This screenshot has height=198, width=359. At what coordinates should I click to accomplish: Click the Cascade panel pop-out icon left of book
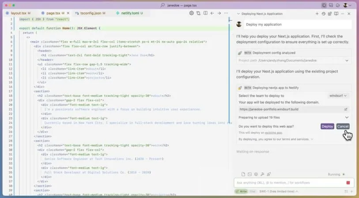click(x=330, y=14)
